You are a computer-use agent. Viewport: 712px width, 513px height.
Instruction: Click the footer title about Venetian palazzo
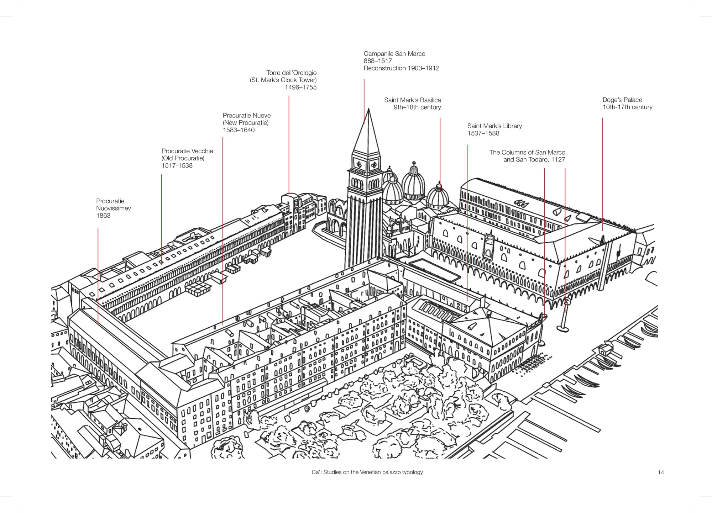pyautogui.click(x=367, y=472)
